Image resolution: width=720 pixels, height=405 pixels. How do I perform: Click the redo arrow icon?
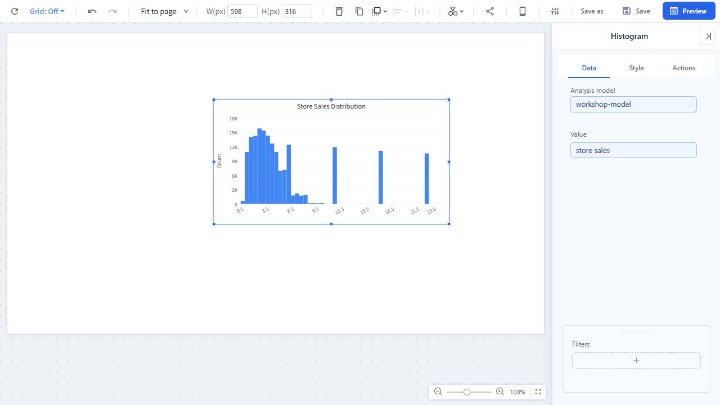(112, 11)
